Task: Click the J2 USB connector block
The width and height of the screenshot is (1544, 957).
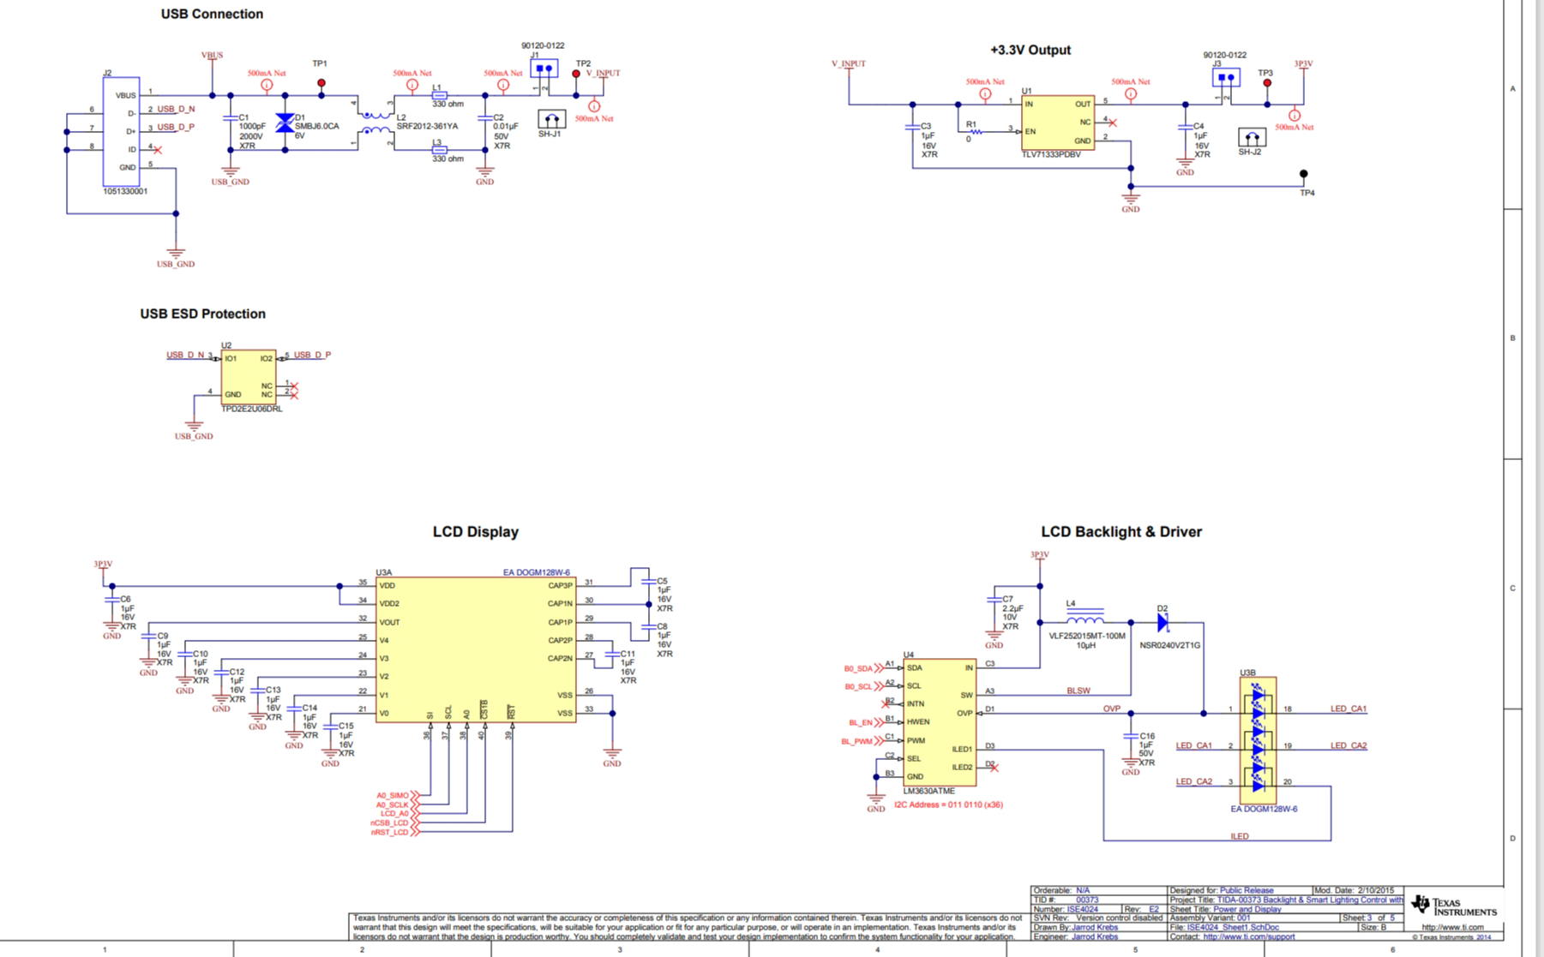Action: [121, 131]
